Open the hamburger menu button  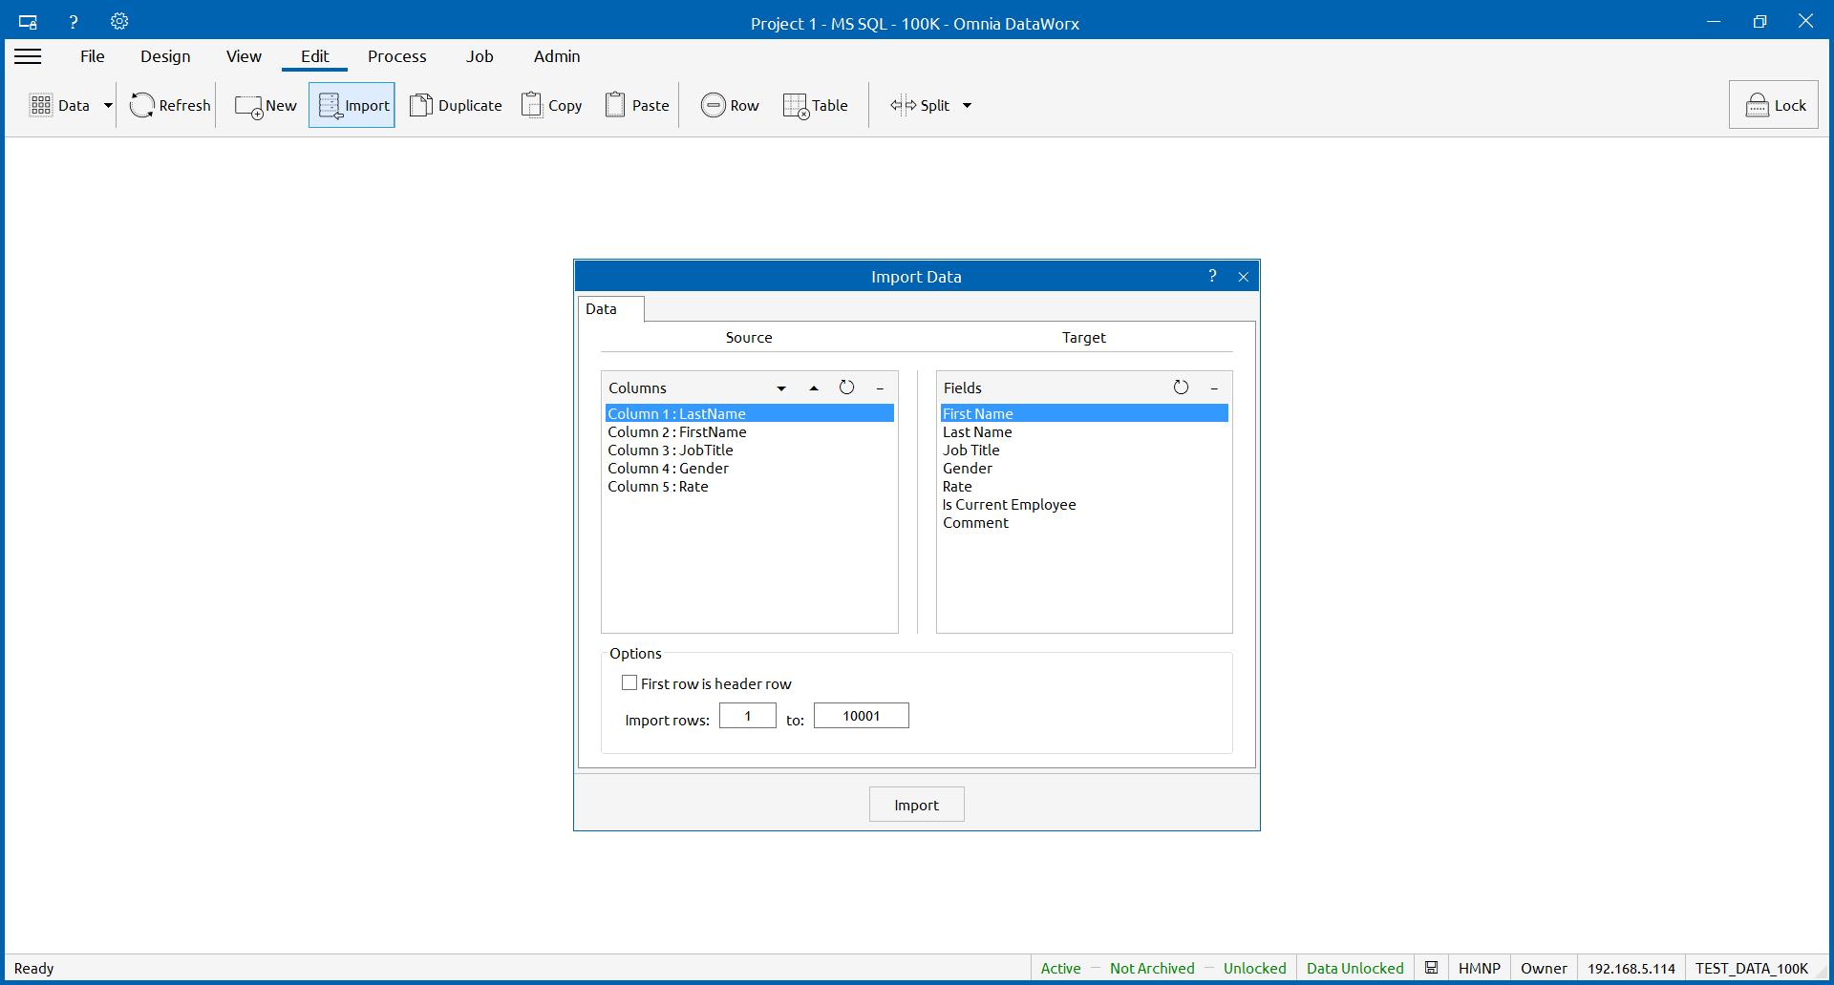(28, 56)
